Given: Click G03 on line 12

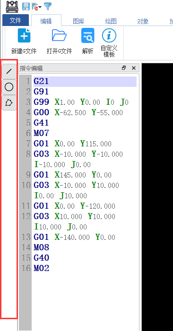Looking at the screenshot, I should (x=41, y=216).
